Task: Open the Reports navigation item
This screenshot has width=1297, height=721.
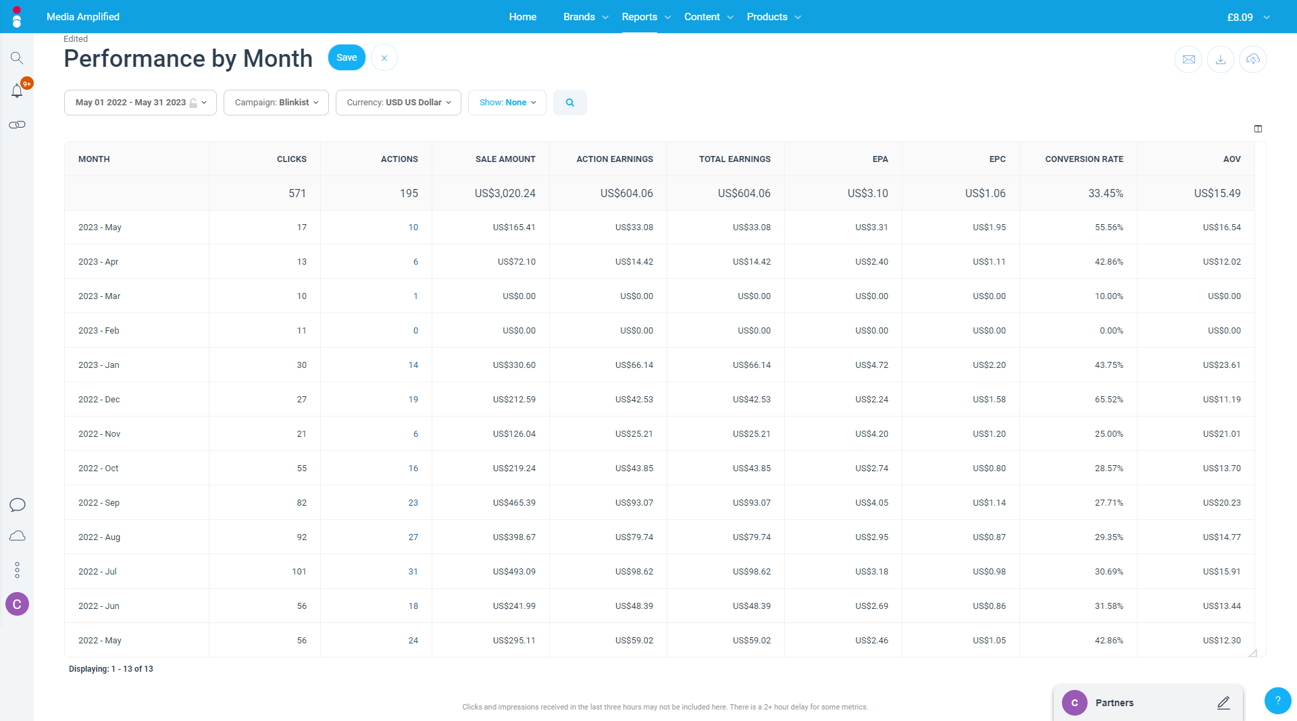Action: tap(639, 17)
